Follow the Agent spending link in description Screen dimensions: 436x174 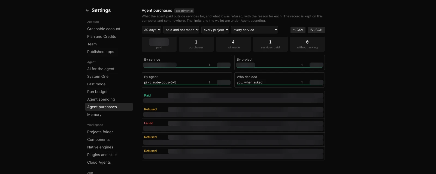tap(253, 21)
